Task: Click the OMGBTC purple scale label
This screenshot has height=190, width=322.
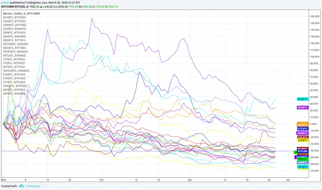Action: [302, 133]
